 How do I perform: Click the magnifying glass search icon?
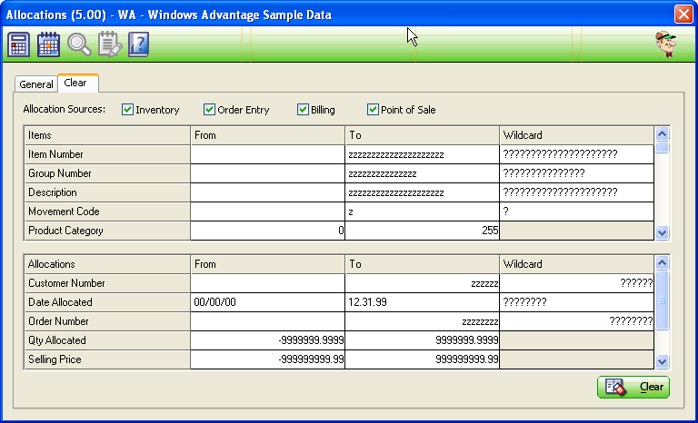click(79, 44)
